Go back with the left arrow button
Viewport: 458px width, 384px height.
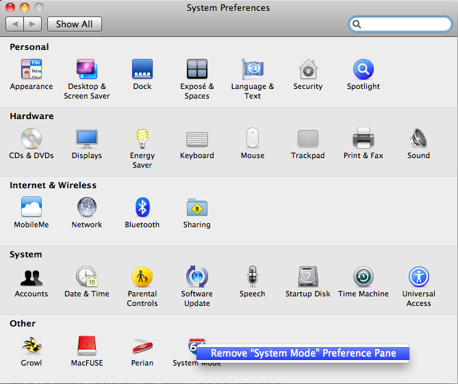[x=14, y=24]
